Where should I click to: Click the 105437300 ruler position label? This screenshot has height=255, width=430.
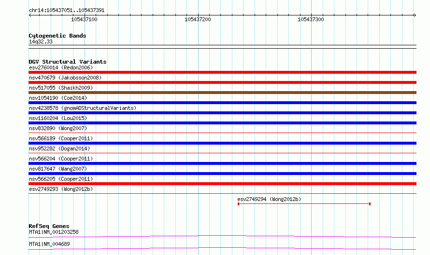click(311, 19)
